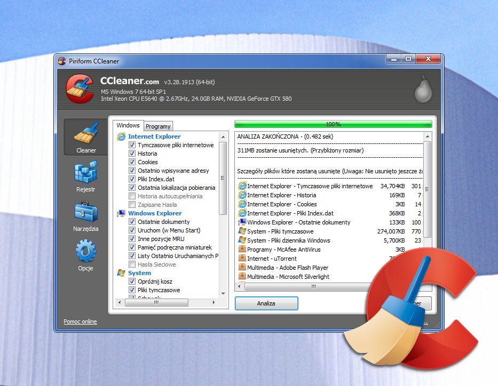
Task: Click the Windows Explorer category icon
Action: (121, 213)
